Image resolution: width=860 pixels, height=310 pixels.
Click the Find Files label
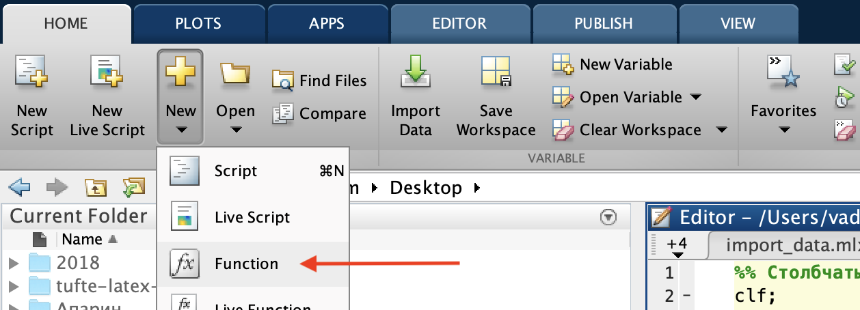coord(333,81)
